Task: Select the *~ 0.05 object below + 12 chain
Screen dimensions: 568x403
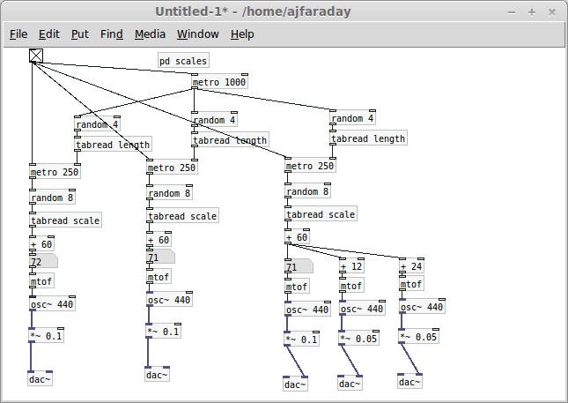Action: pyautogui.click(x=359, y=338)
